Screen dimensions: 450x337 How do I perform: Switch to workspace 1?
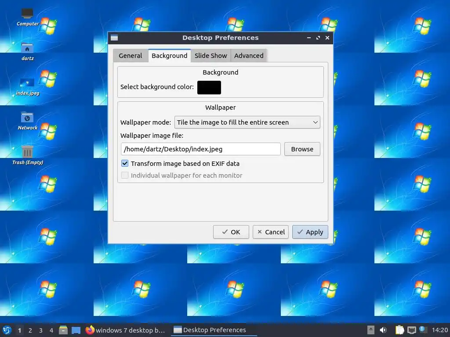[19, 330]
